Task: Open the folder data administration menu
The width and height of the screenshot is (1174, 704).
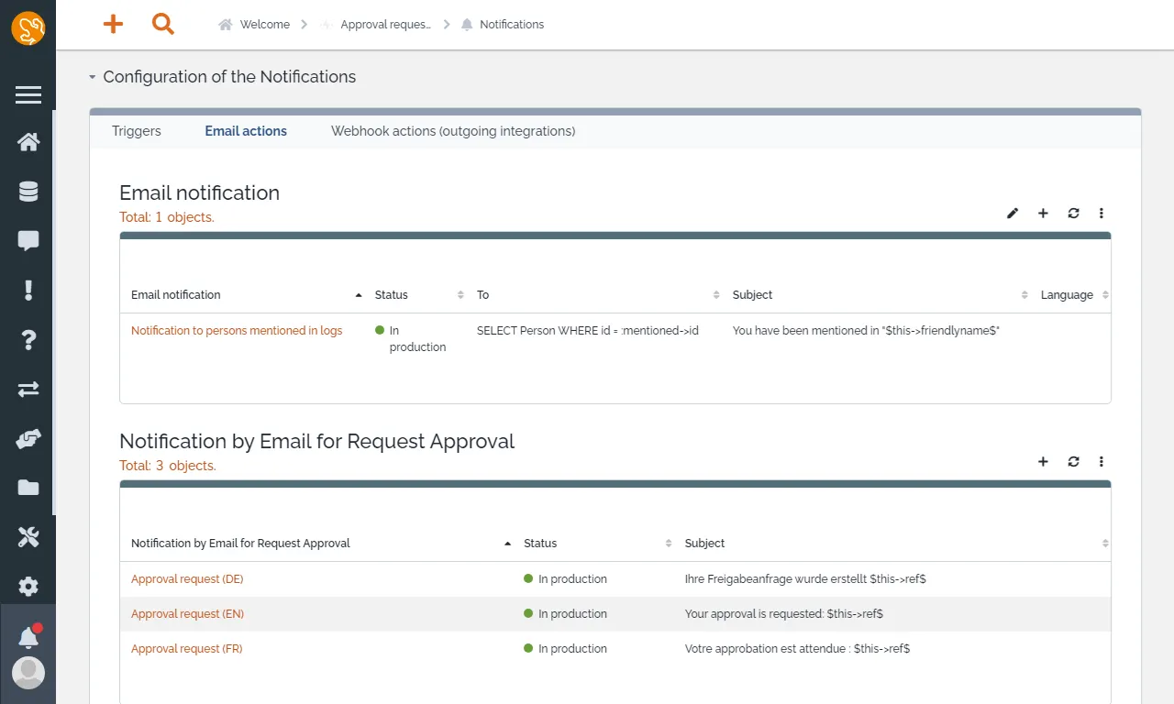Action: click(28, 488)
